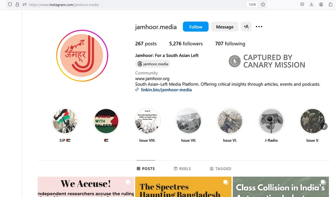This screenshot has height=197, width=336.
Task: Click the next arrow on highlights carousel
Action: point(324,127)
